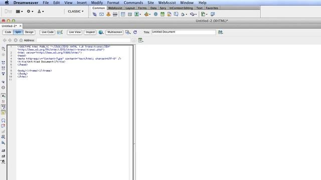Collapse Full Tag in coding toolbar
Screen dimensions: 321x180
click(x=4, y=63)
